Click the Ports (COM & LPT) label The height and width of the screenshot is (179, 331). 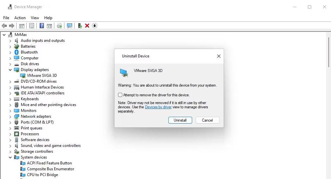37,122
